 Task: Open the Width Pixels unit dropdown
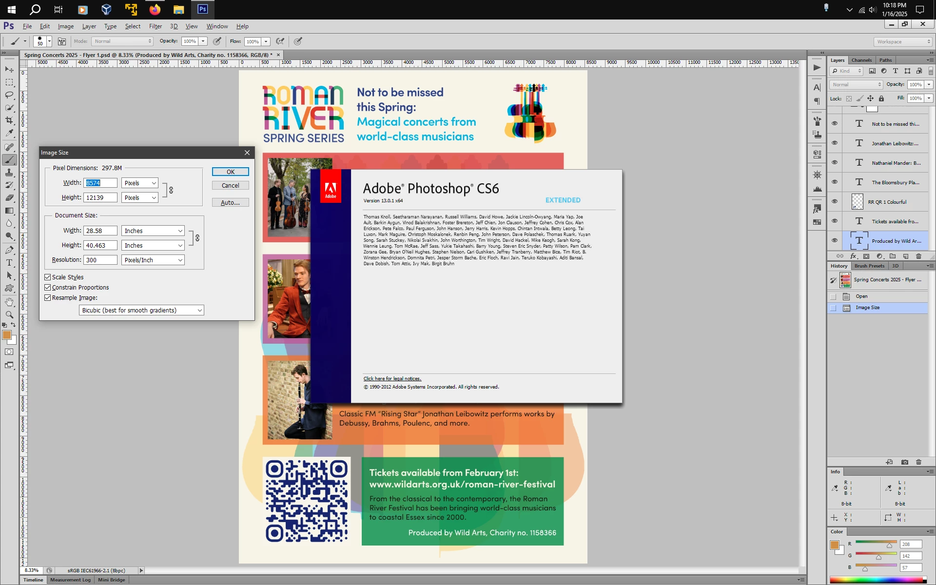pos(140,183)
